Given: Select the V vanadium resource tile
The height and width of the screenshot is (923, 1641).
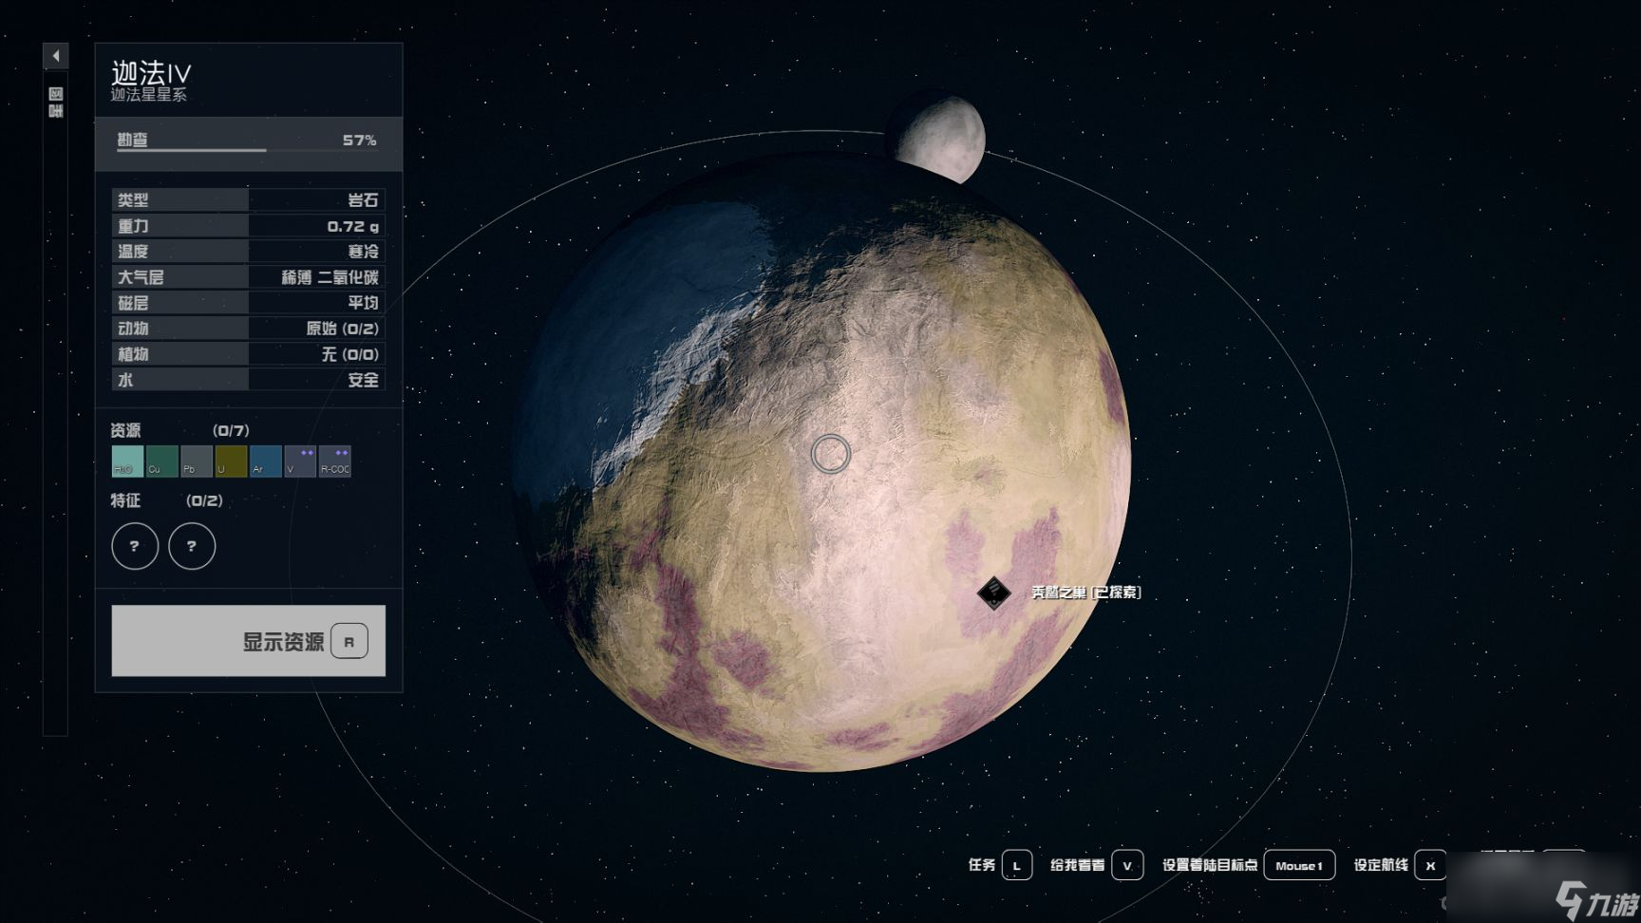Looking at the screenshot, I should click(x=300, y=461).
